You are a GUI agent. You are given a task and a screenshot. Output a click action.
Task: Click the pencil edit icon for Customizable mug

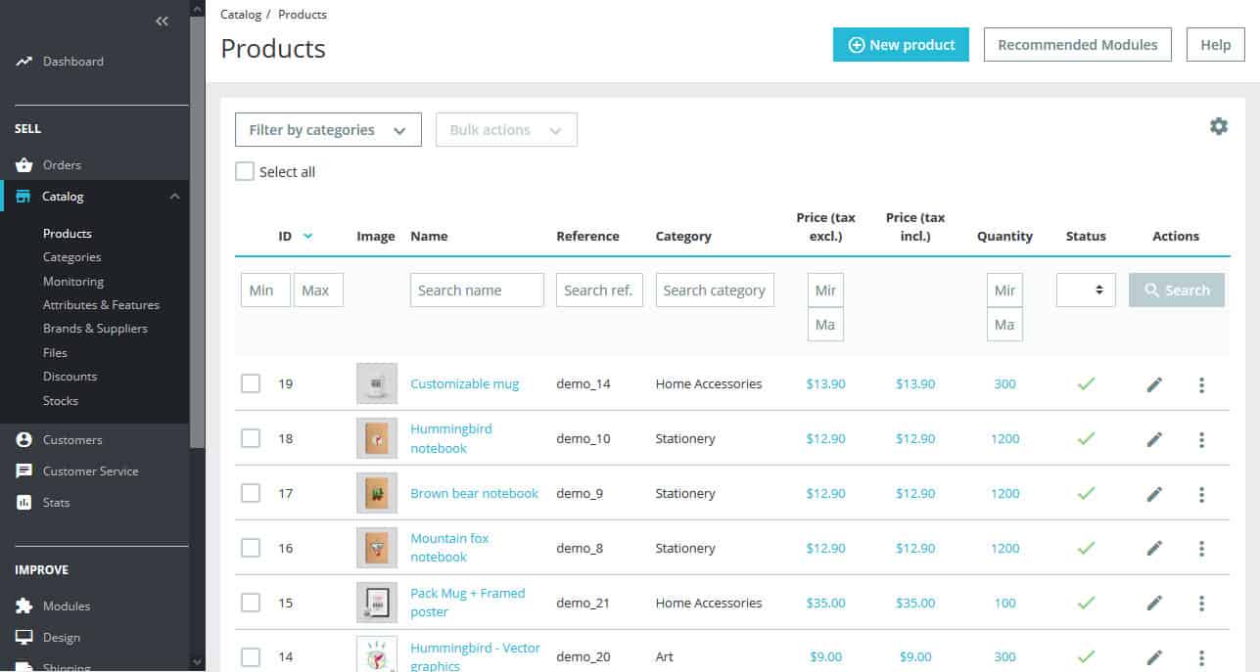(x=1154, y=385)
